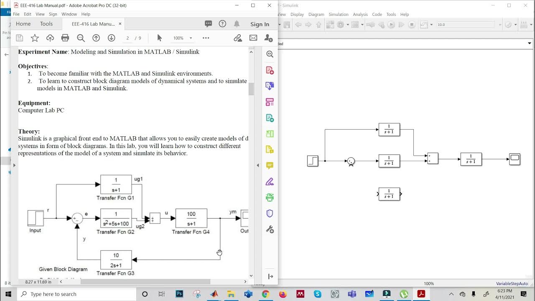This screenshot has width=535, height=301.
Task: Open the Simulink Library Browser icon
Action: coord(329,25)
